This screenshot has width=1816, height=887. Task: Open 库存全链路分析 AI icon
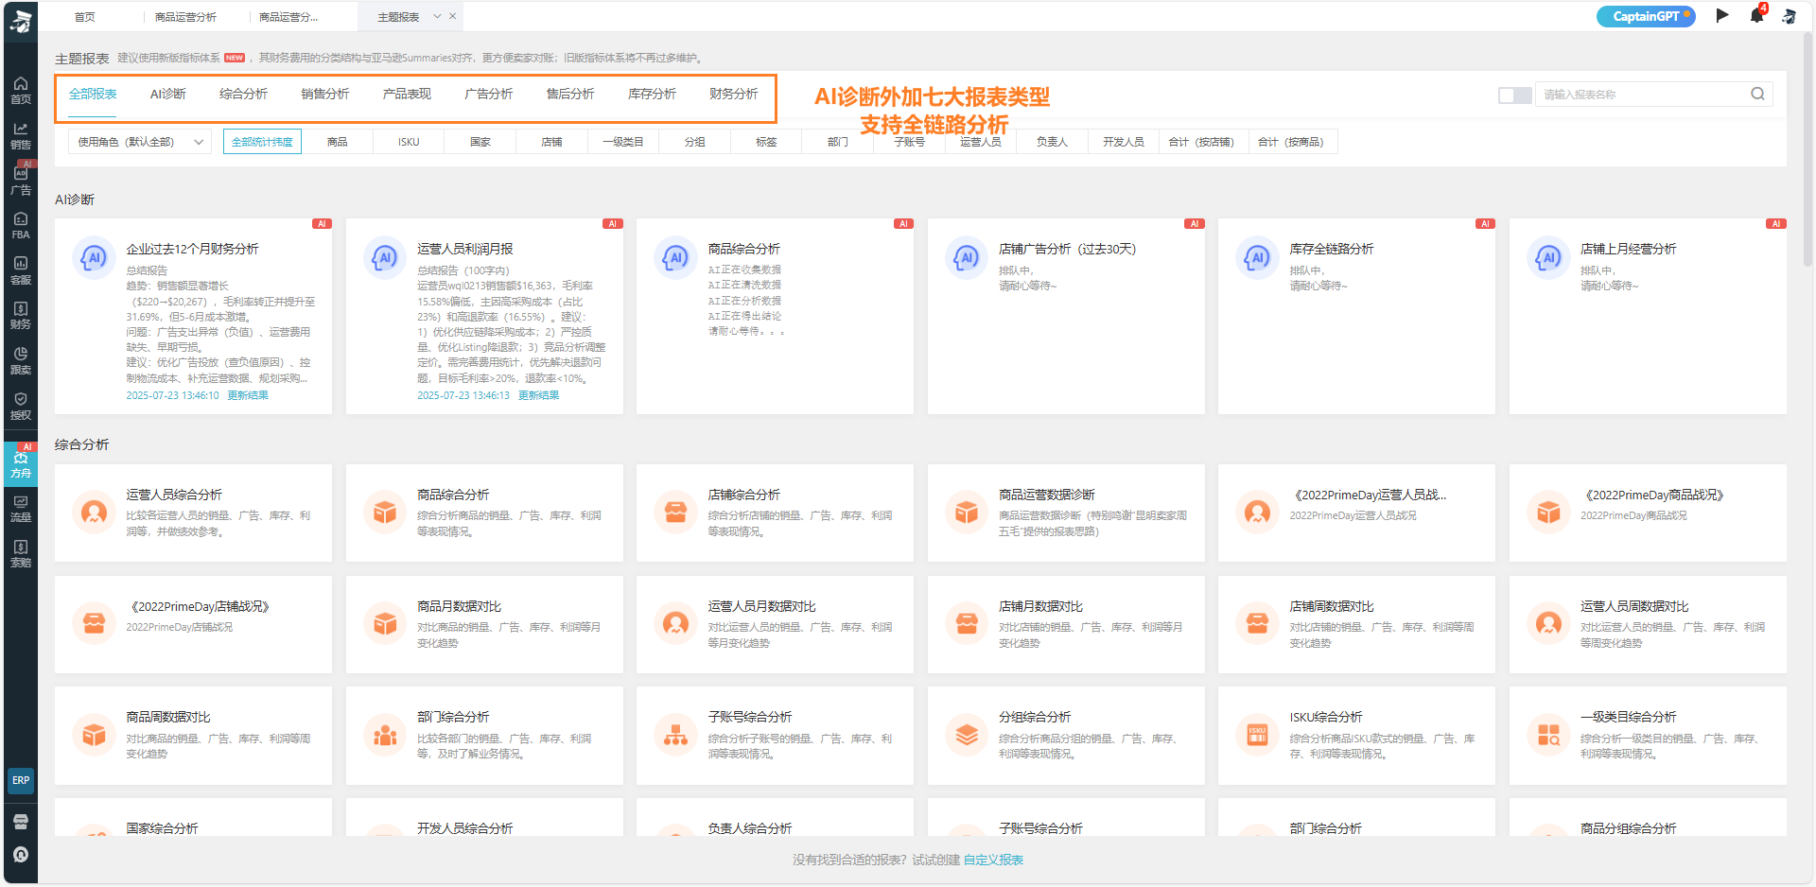coord(1257,257)
